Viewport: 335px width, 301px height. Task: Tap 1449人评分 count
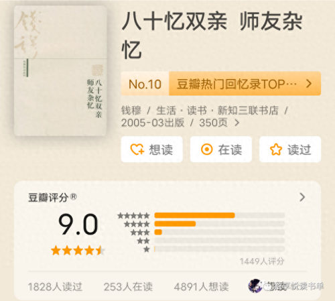click(x=262, y=261)
